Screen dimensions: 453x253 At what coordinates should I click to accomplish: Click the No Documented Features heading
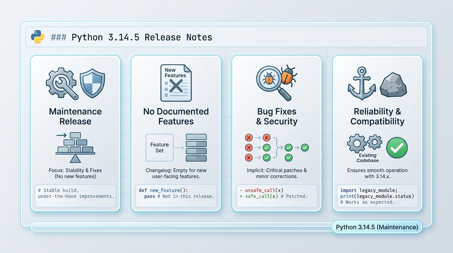coord(176,116)
